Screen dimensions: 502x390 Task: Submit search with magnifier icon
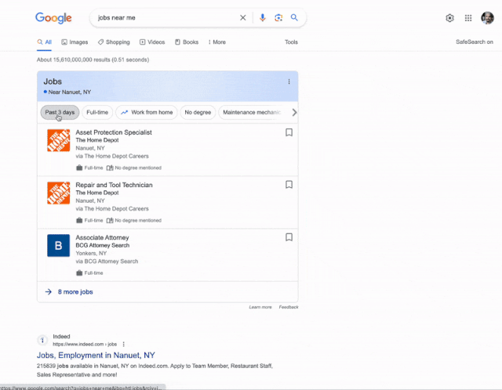pos(294,17)
